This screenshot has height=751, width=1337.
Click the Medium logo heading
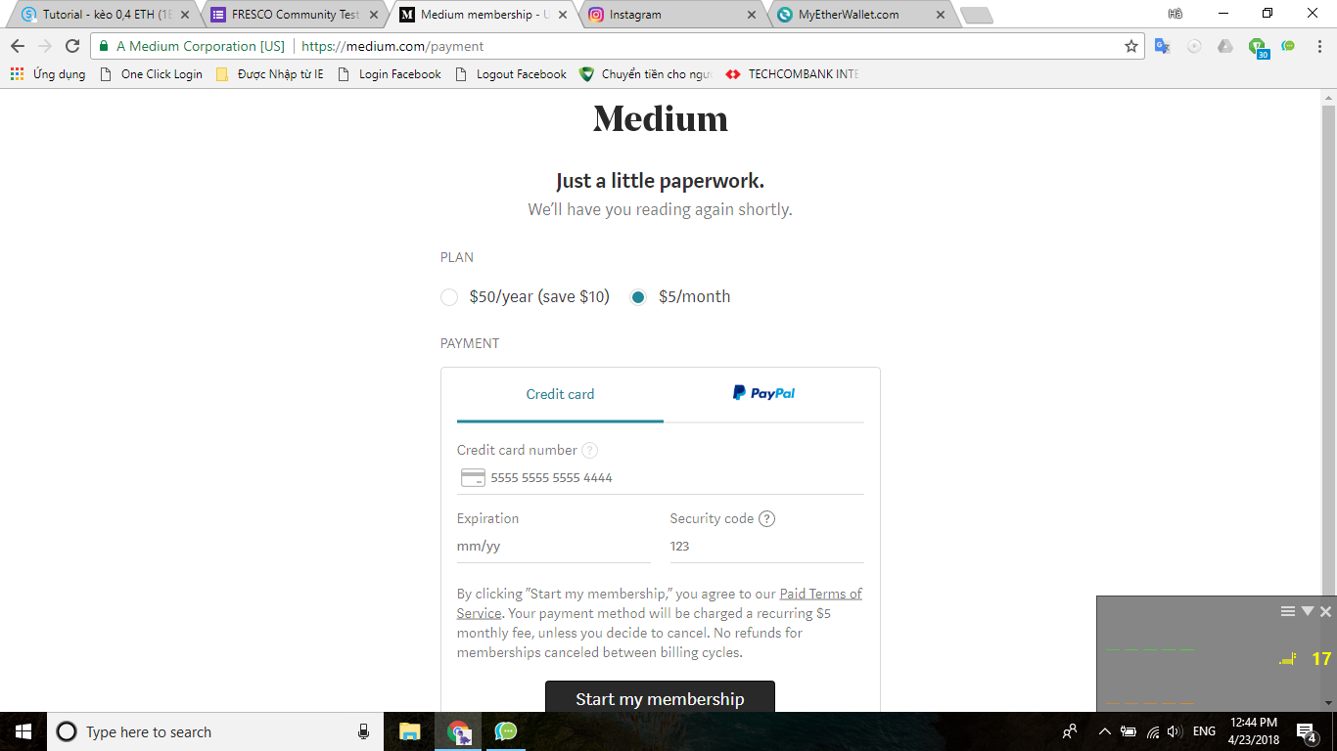coord(661,119)
